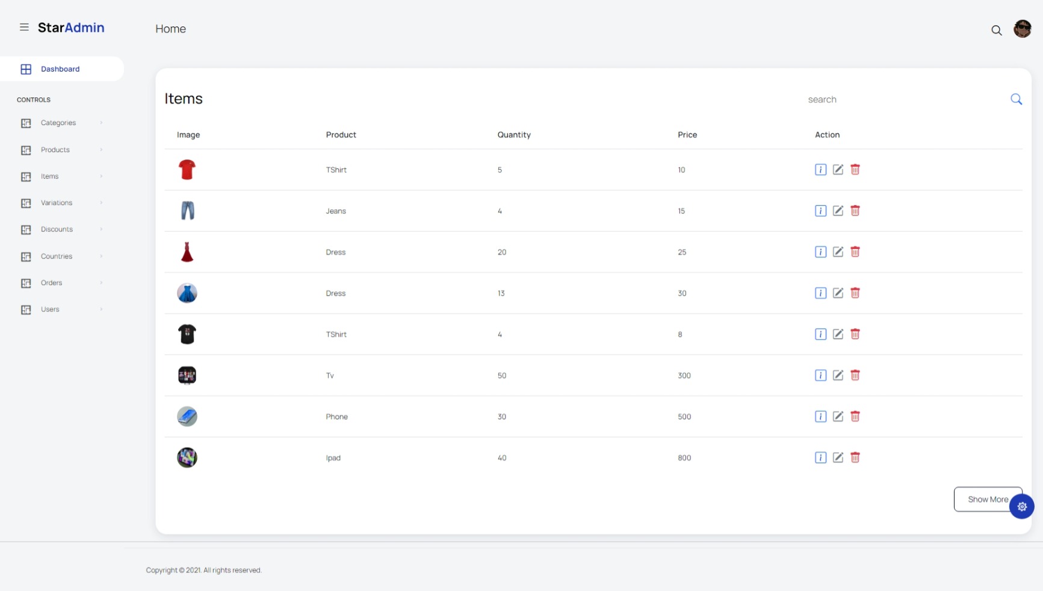The height and width of the screenshot is (591, 1043).
Task: Open the StarAdmin logo link
Action: pyautogui.click(x=70, y=27)
